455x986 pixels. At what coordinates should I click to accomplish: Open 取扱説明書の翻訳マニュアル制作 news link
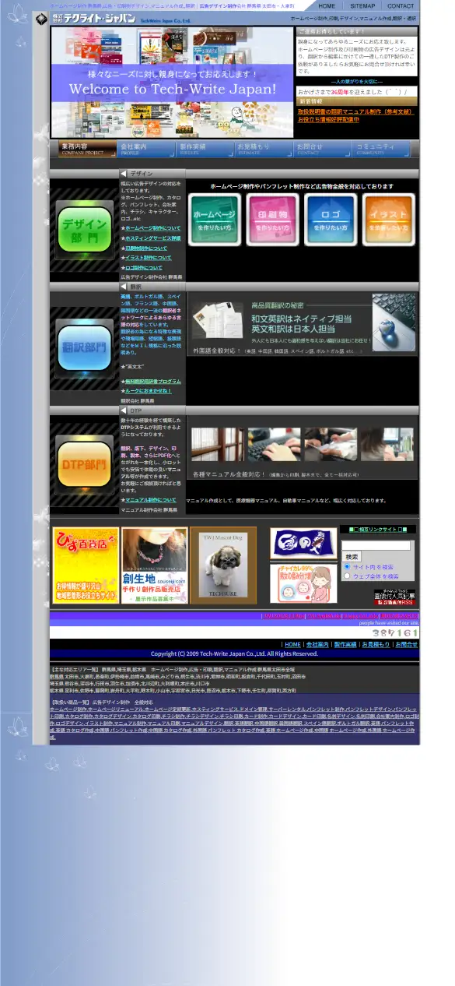point(356,111)
